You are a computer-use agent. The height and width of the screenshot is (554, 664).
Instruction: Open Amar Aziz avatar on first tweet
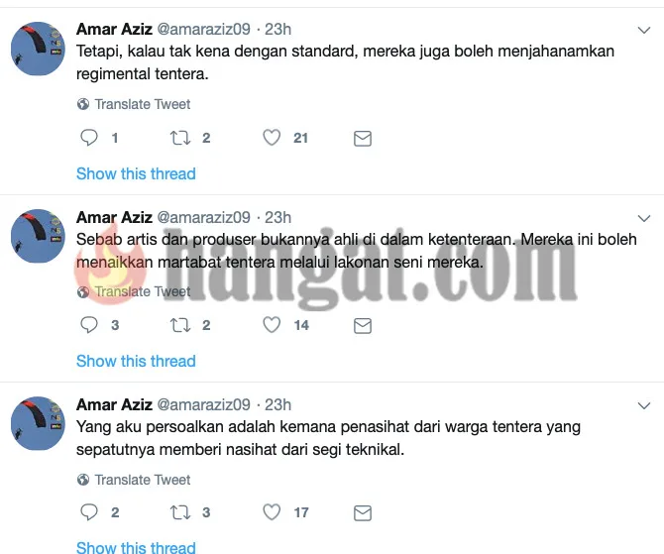coord(38,49)
